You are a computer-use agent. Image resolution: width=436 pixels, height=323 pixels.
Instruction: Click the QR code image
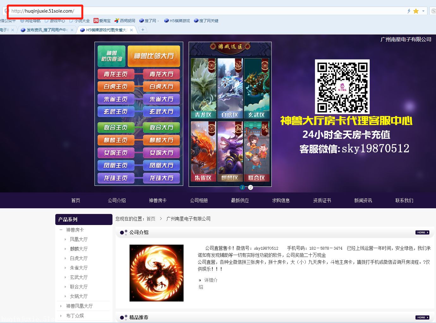click(x=342, y=87)
